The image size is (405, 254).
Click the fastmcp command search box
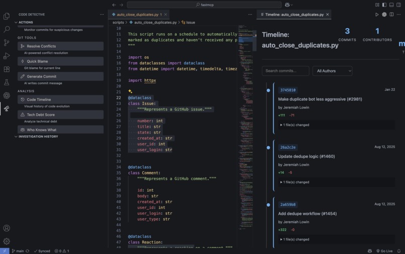(205, 5)
